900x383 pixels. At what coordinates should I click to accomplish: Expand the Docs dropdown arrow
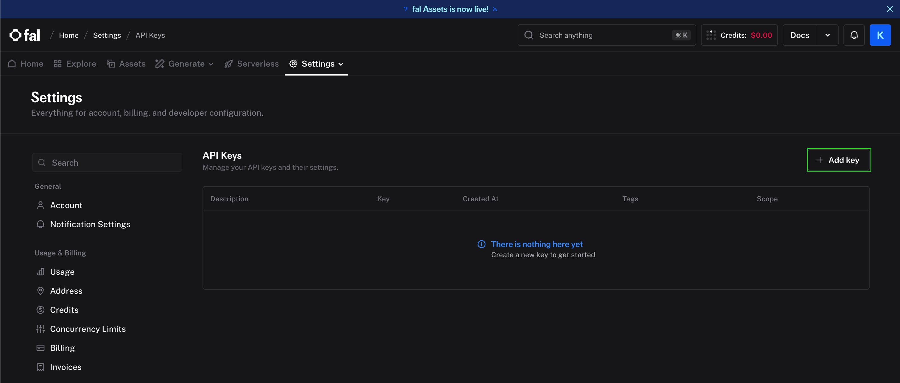827,35
